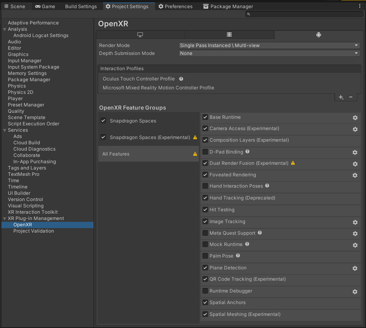This screenshot has width=366, height=328.
Task: Open Dual Render Fusion settings gear
Action: click(x=355, y=164)
